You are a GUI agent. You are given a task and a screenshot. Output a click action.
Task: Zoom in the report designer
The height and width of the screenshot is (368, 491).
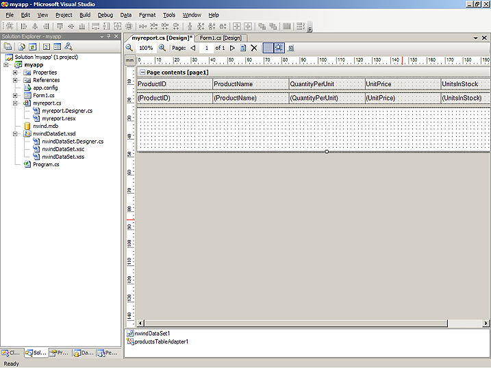(162, 48)
